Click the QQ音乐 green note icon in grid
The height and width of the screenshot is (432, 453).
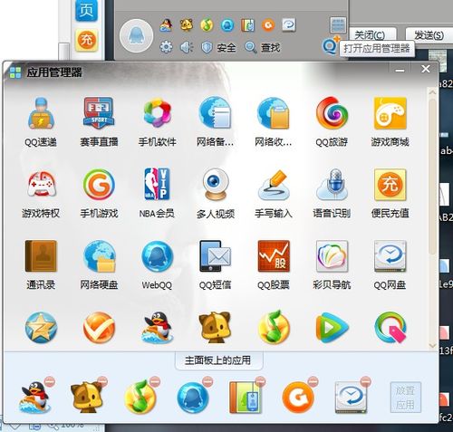click(274, 327)
